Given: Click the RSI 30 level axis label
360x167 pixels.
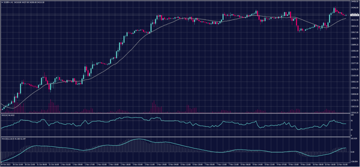Looking at the screenshot, I should pyautogui.click(x=351, y=129).
